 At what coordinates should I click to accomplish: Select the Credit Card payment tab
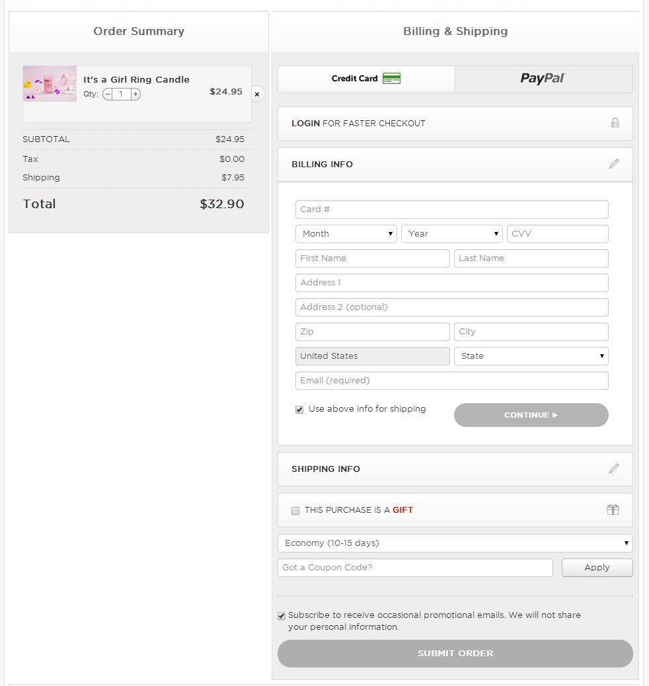point(365,79)
